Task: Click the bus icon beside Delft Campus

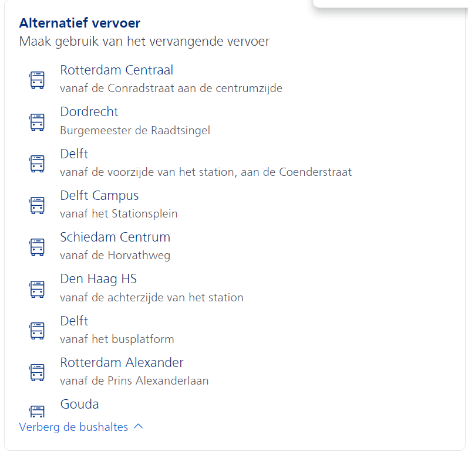Action: click(37, 205)
